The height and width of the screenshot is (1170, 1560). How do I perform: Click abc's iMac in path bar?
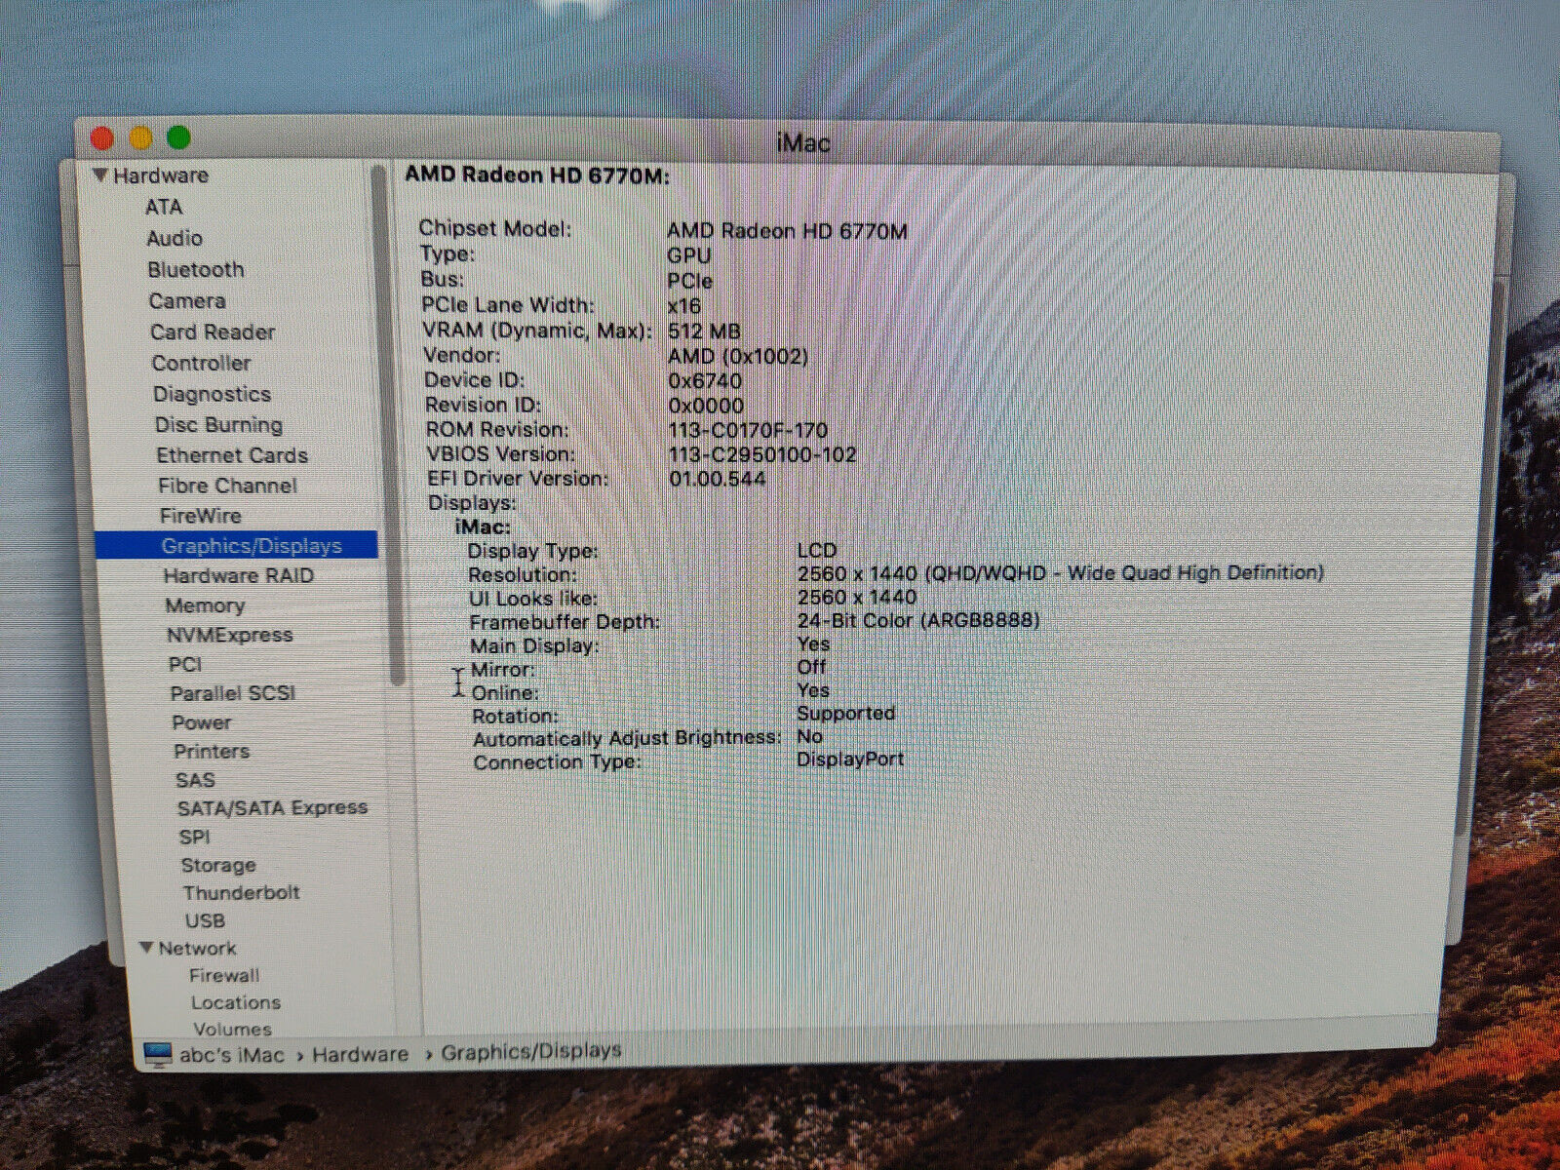[x=232, y=1055]
